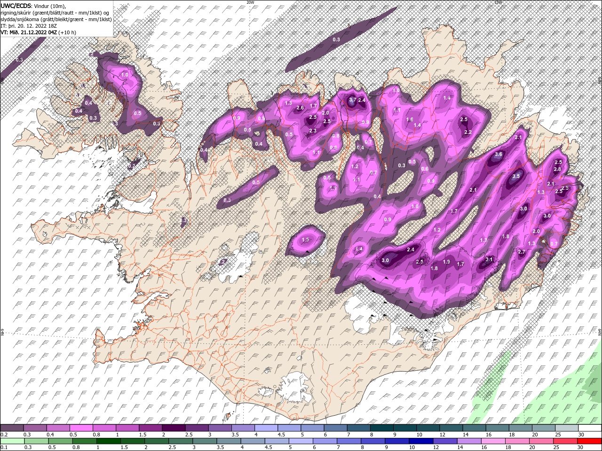Click the initial time IT: þri. 20. 12. 2022 18Z
The image size is (602, 451).
28,26
